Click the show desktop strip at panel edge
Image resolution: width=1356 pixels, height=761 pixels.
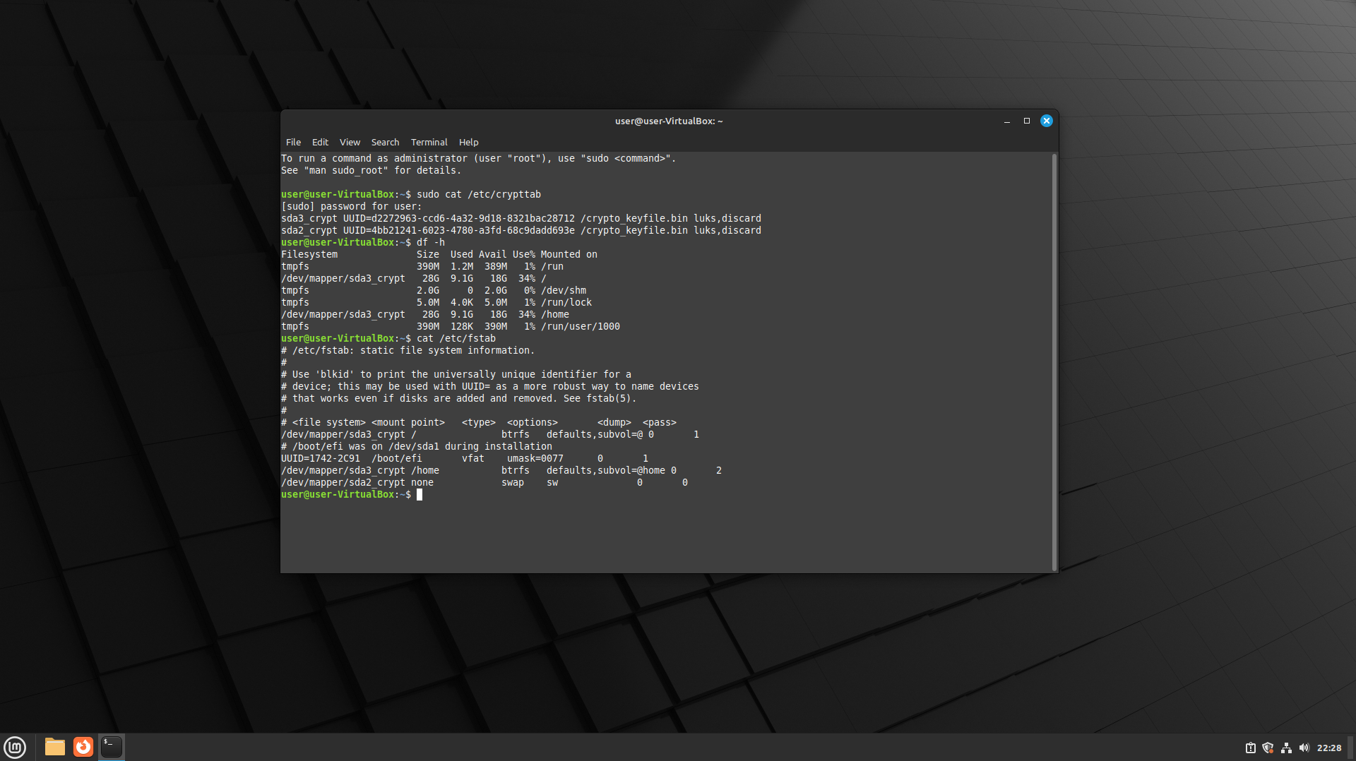1352,747
